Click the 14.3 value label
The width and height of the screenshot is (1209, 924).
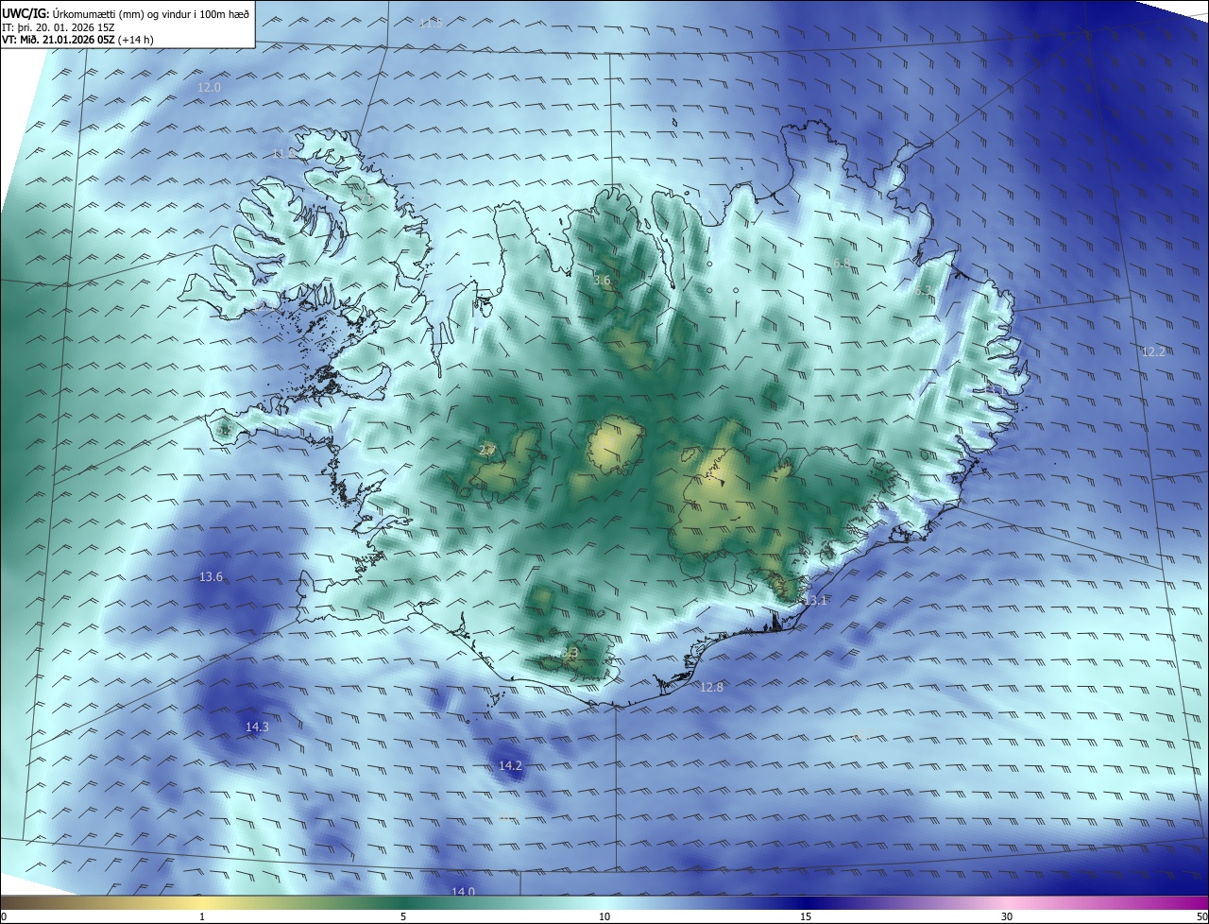[x=257, y=727]
